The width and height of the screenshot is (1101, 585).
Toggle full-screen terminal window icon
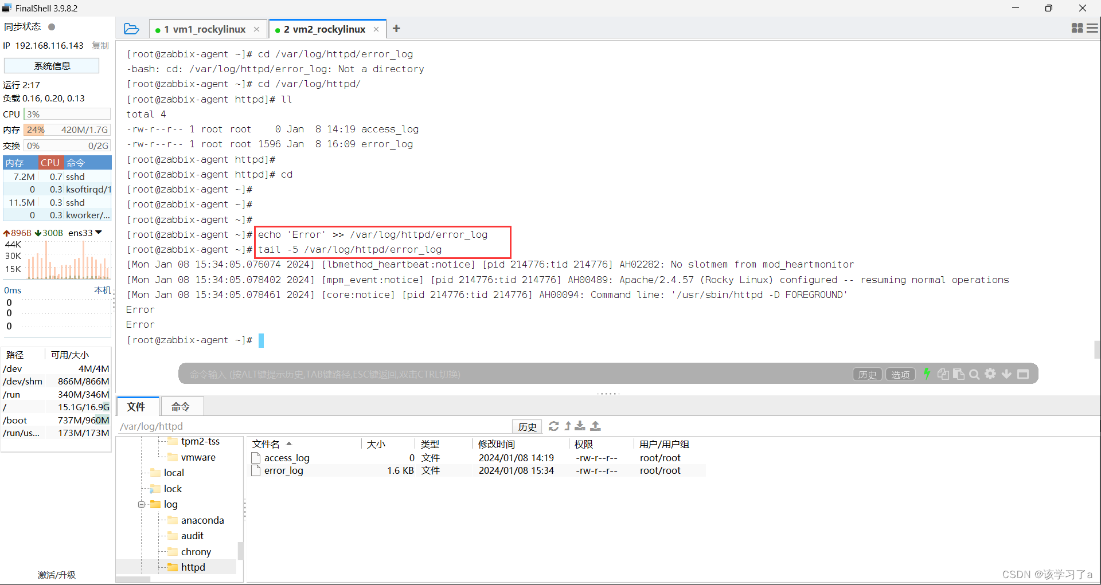pyautogui.click(x=1023, y=374)
